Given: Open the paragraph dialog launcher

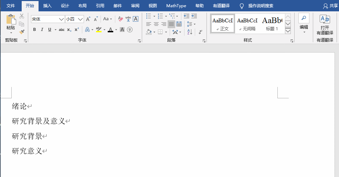Looking at the screenshot, I should coord(204,41).
